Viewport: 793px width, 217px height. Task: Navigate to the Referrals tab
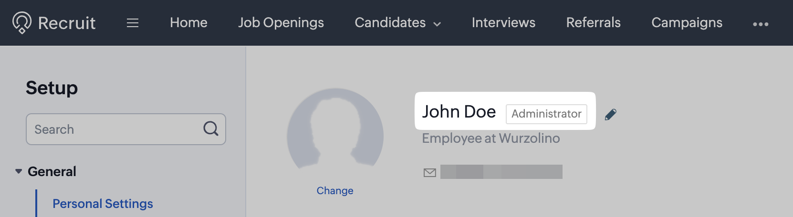(593, 23)
